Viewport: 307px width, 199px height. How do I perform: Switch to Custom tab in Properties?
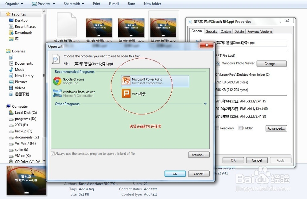226,32
